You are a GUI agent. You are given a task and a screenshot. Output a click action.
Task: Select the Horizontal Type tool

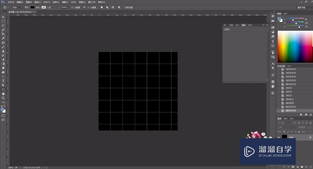click(3, 81)
